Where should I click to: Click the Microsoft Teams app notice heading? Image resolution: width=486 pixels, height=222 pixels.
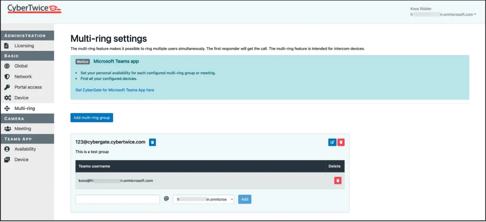pyautogui.click(x=116, y=61)
